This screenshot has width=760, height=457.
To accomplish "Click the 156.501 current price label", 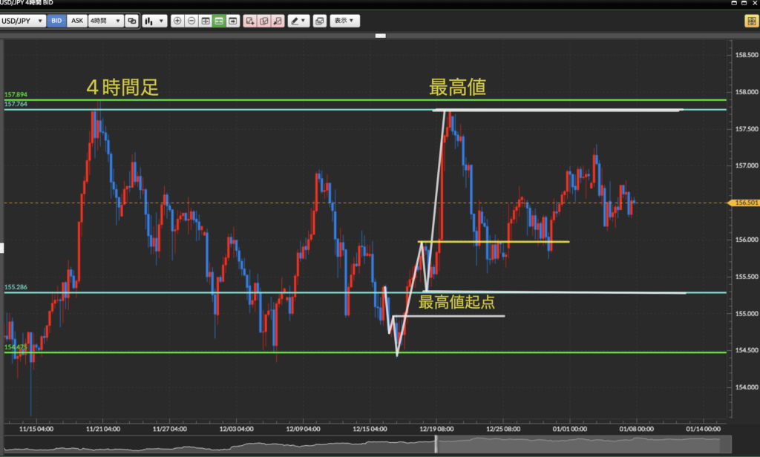I will click(744, 203).
